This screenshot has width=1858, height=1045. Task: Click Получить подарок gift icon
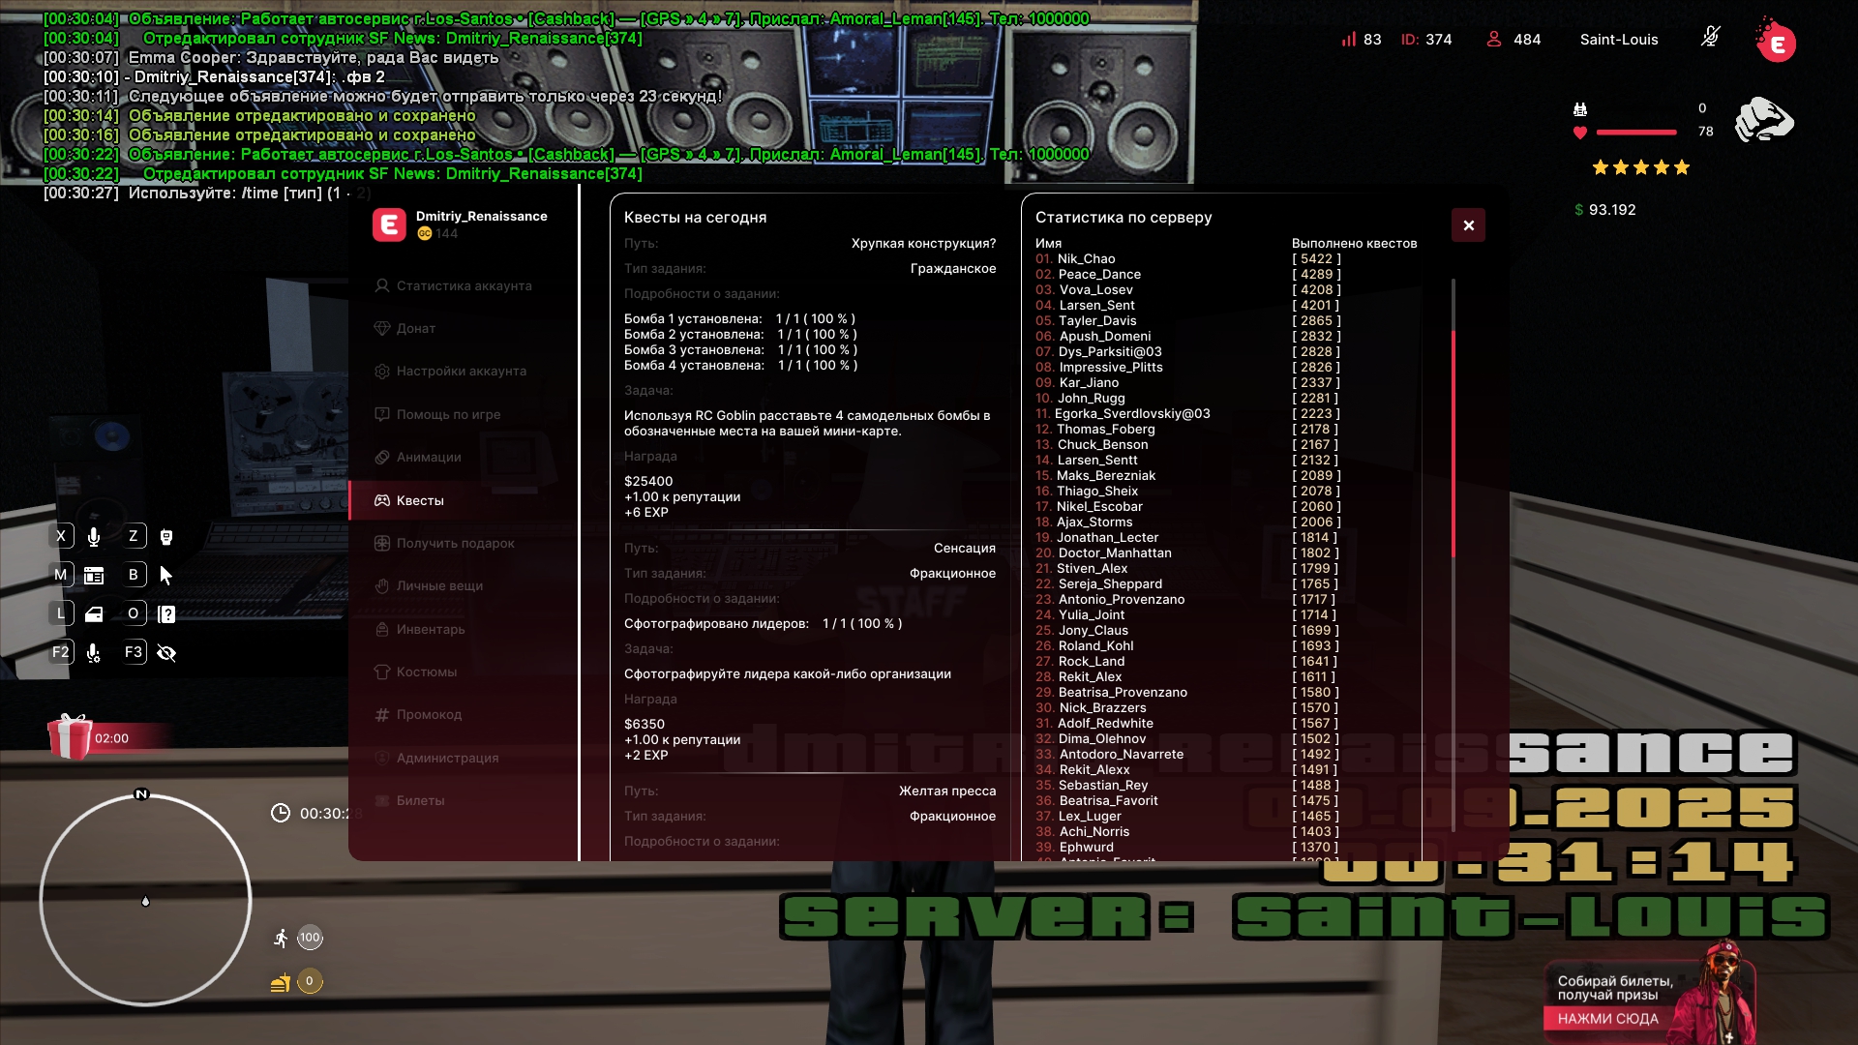coord(382,544)
